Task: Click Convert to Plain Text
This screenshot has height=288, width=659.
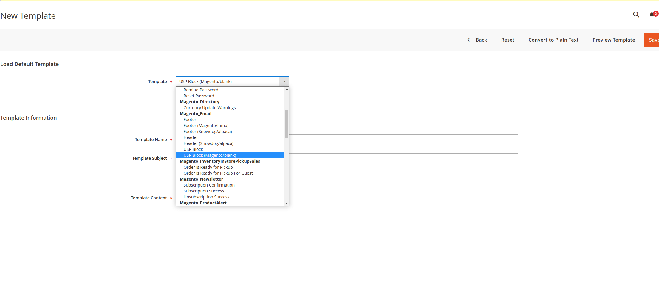Action: 553,40
